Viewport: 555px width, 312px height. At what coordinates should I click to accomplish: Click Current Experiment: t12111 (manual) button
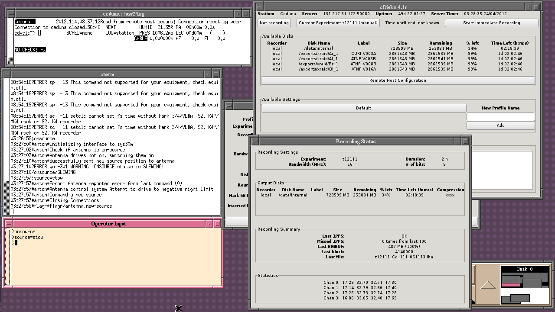(x=338, y=23)
